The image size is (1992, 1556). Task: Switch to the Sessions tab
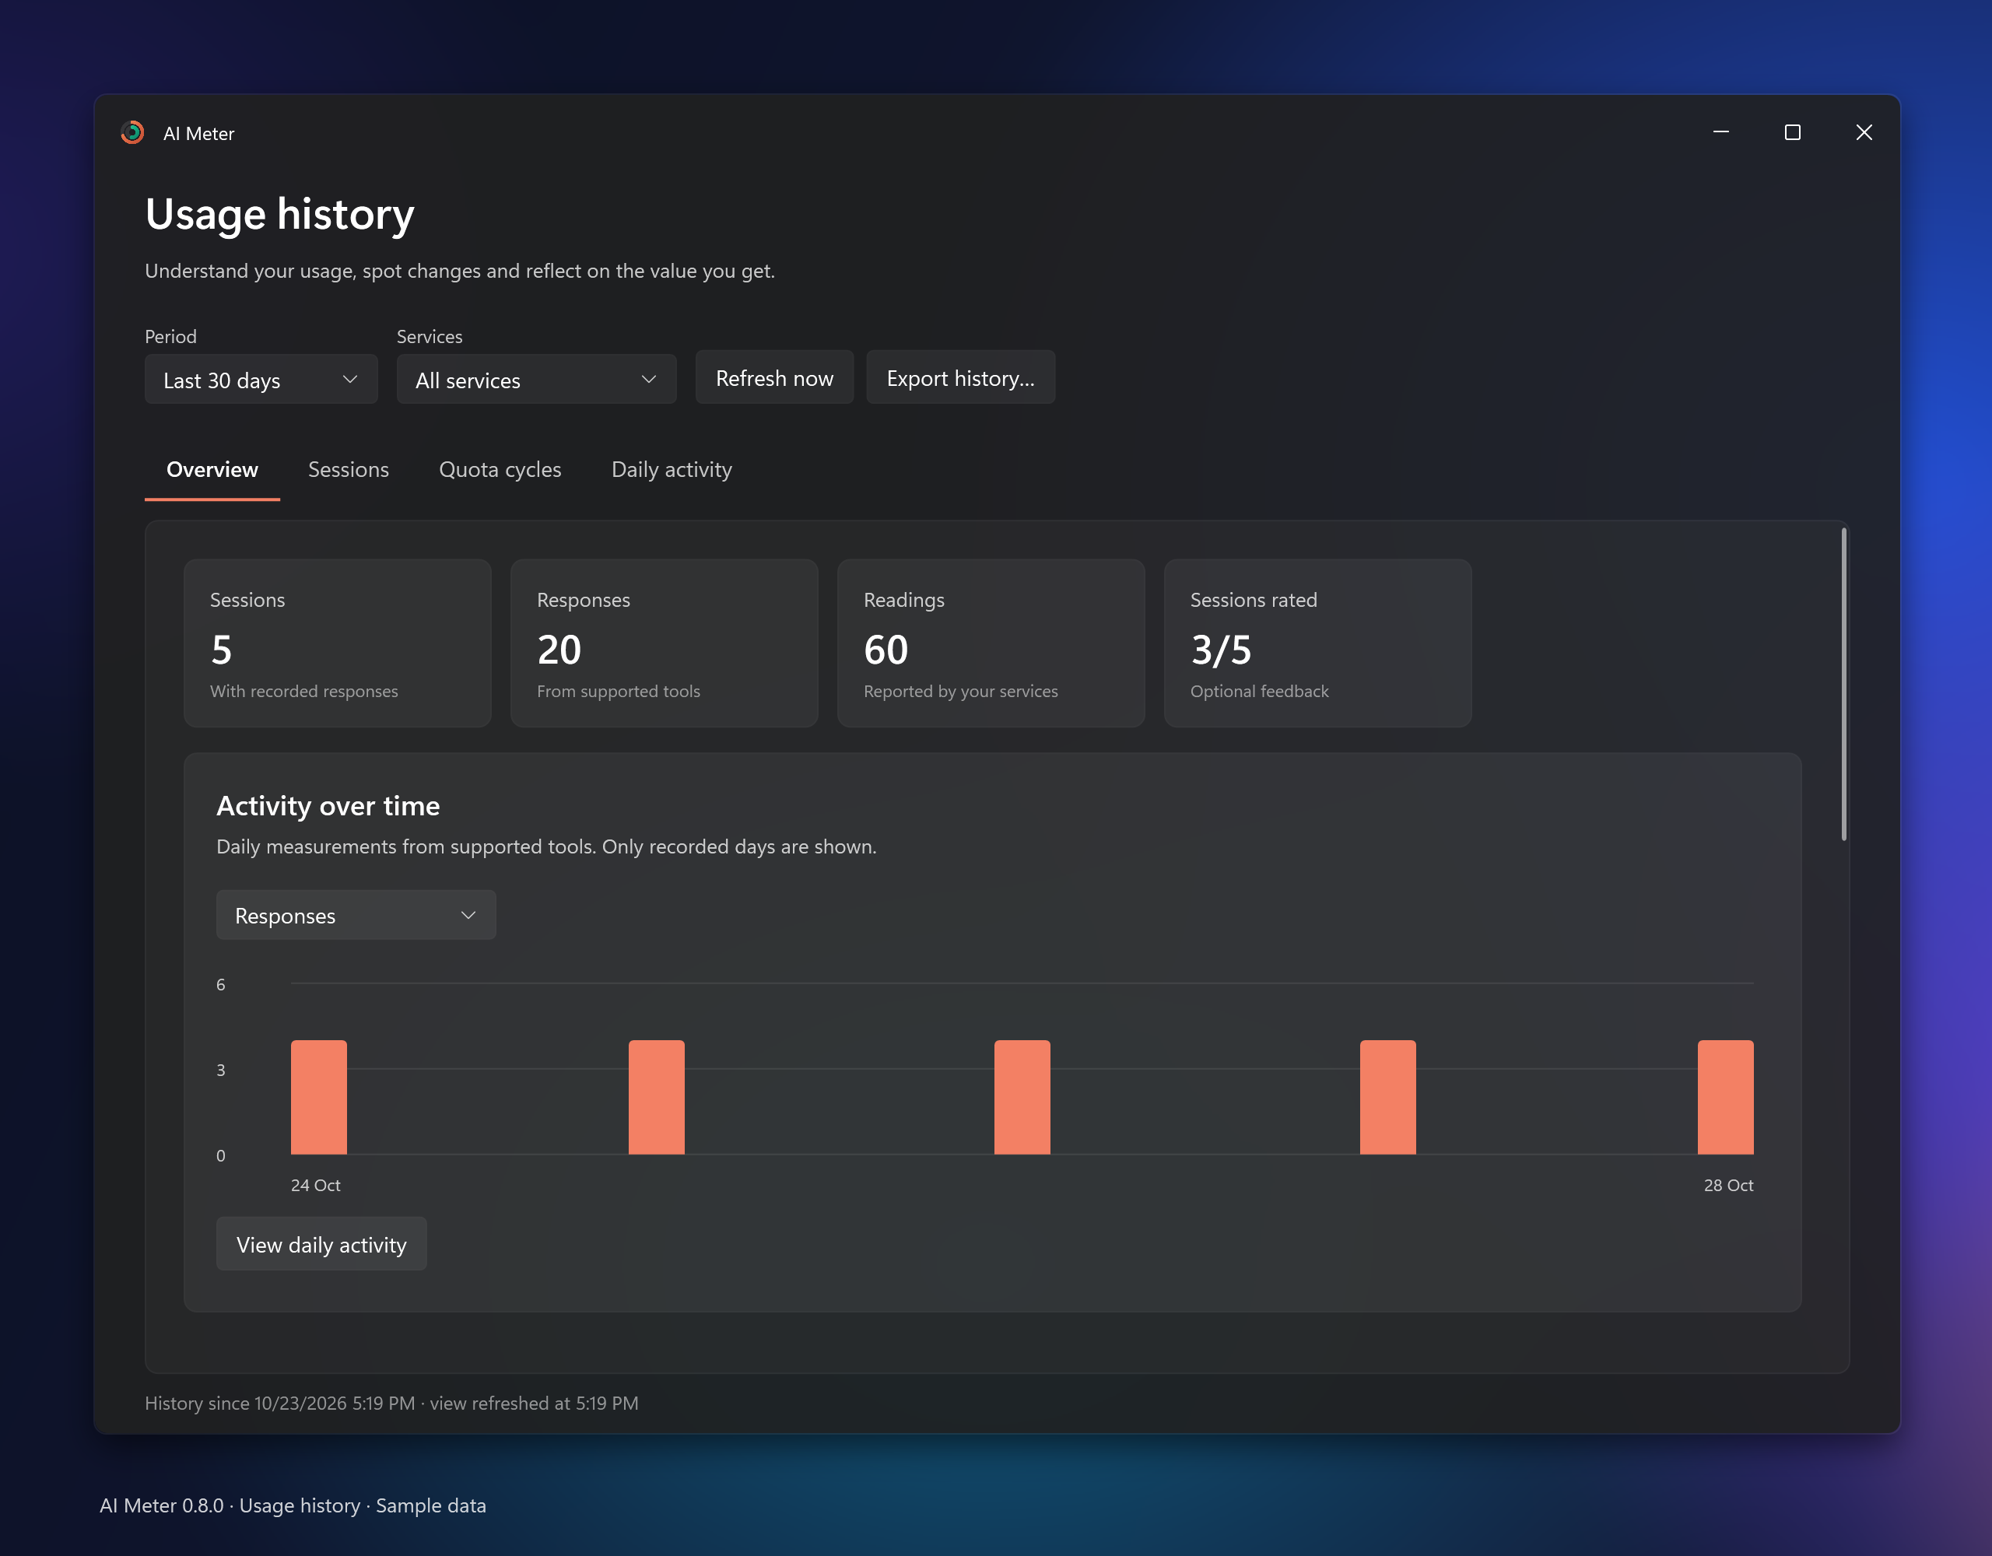click(349, 470)
